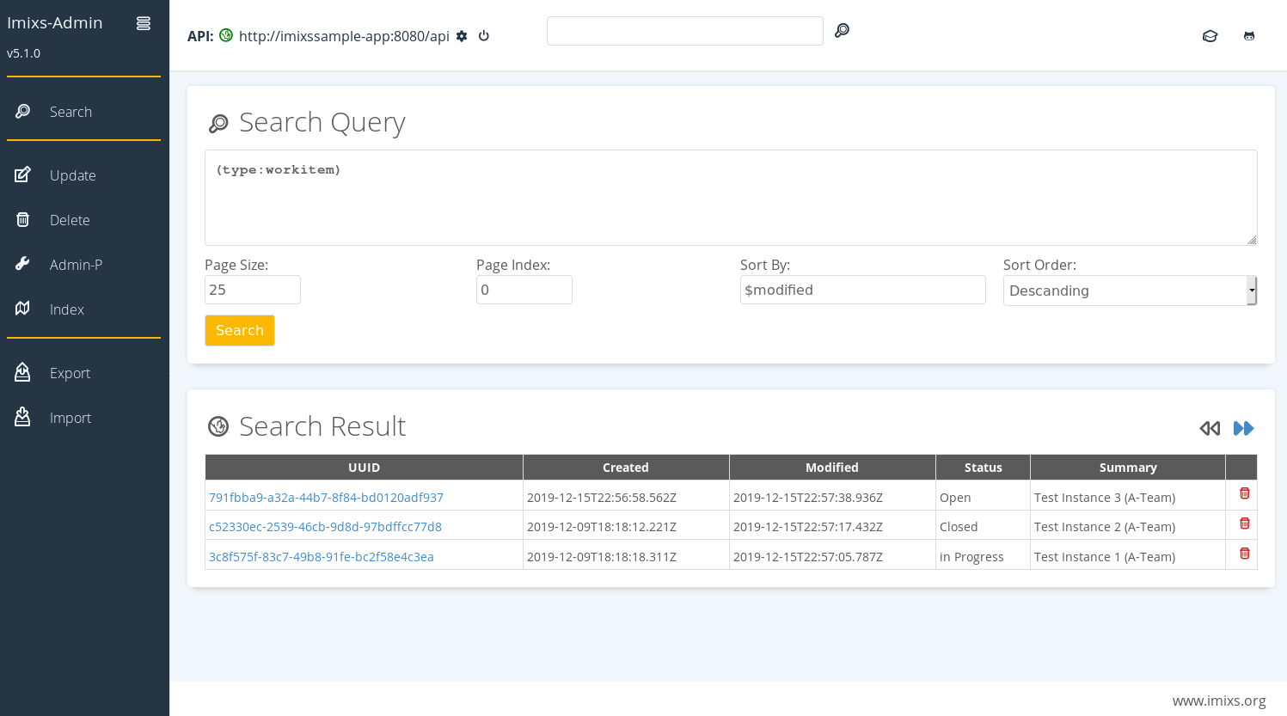1287x716 pixels.
Task: Open the Update section in the sidebar
Action: click(x=72, y=175)
